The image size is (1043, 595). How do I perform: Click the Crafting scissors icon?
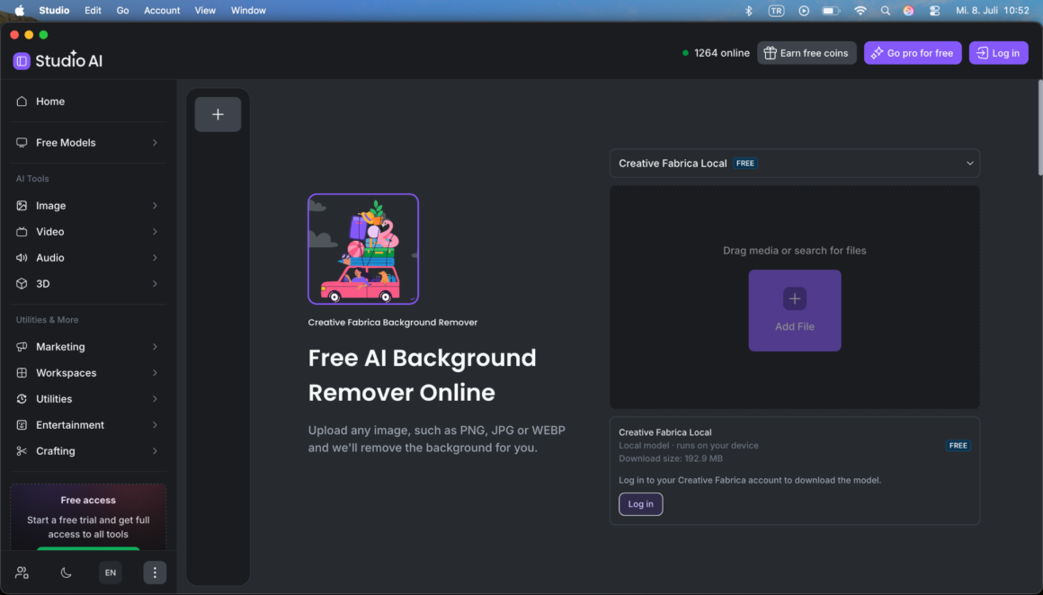22,450
